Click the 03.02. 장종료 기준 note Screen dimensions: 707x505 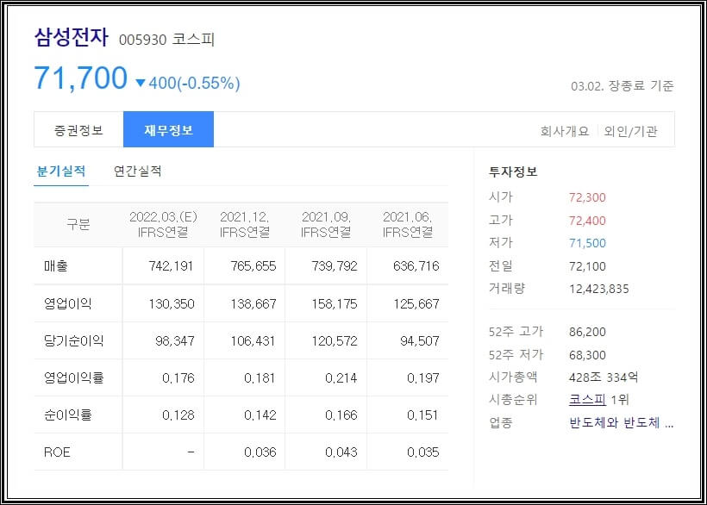pyautogui.click(x=623, y=85)
